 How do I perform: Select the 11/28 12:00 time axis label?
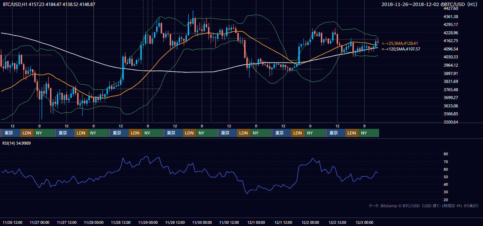(x=121, y=222)
